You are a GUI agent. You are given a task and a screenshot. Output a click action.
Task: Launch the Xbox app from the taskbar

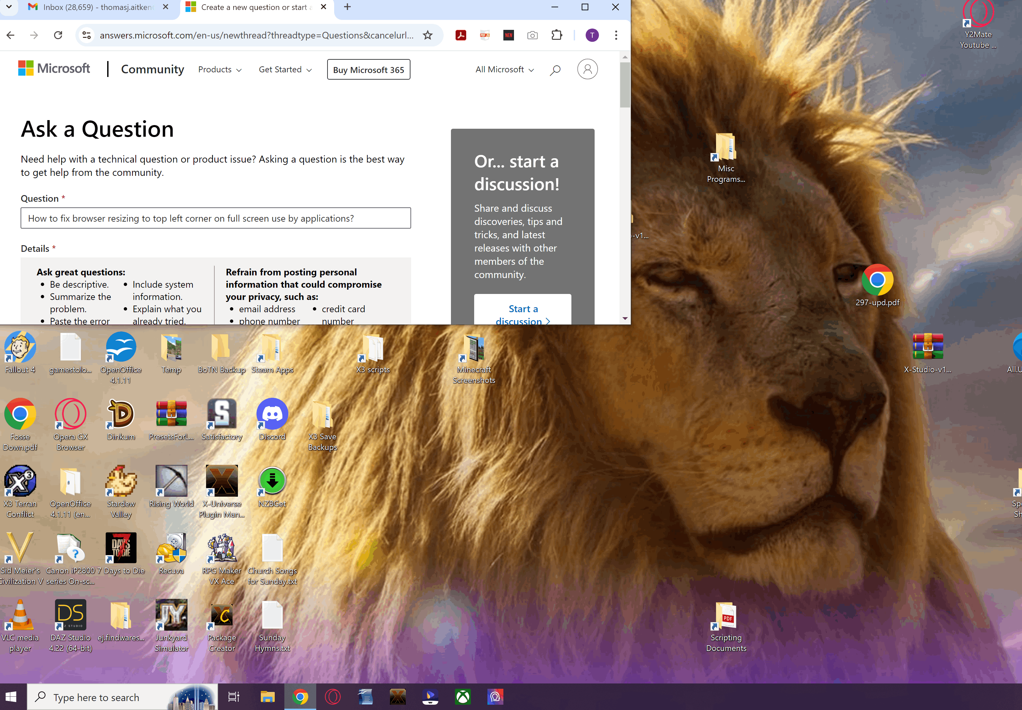click(462, 697)
